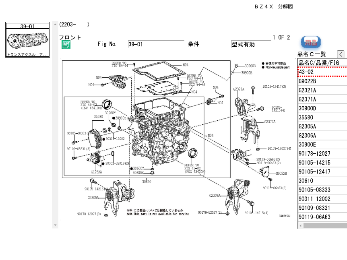Open the 39-01 transaxle thumbnail
Screen dimensions: 347x260
coord(27,39)
